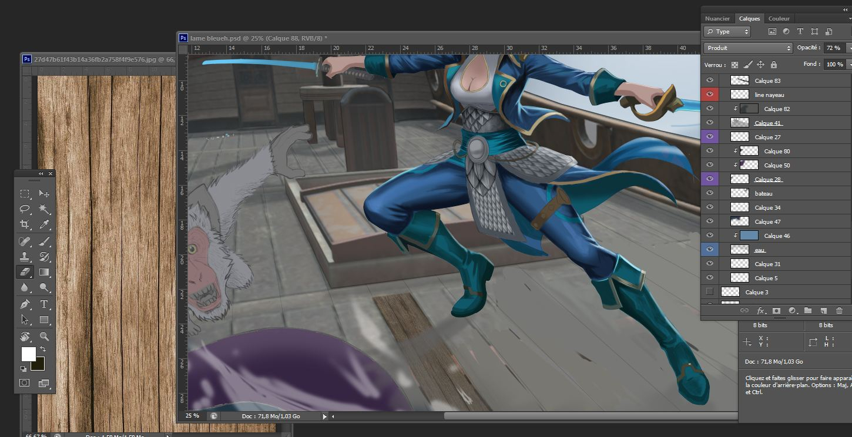This screenshot has height=437, width=852.
Task: Select the Crop tool
Action: [25, 224]
